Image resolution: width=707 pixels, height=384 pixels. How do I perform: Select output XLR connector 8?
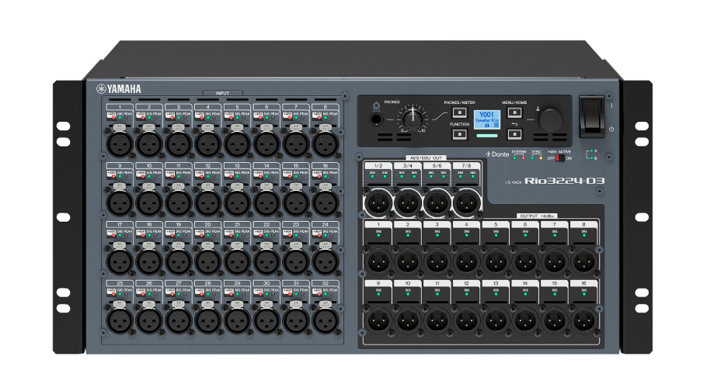point(584,261)
